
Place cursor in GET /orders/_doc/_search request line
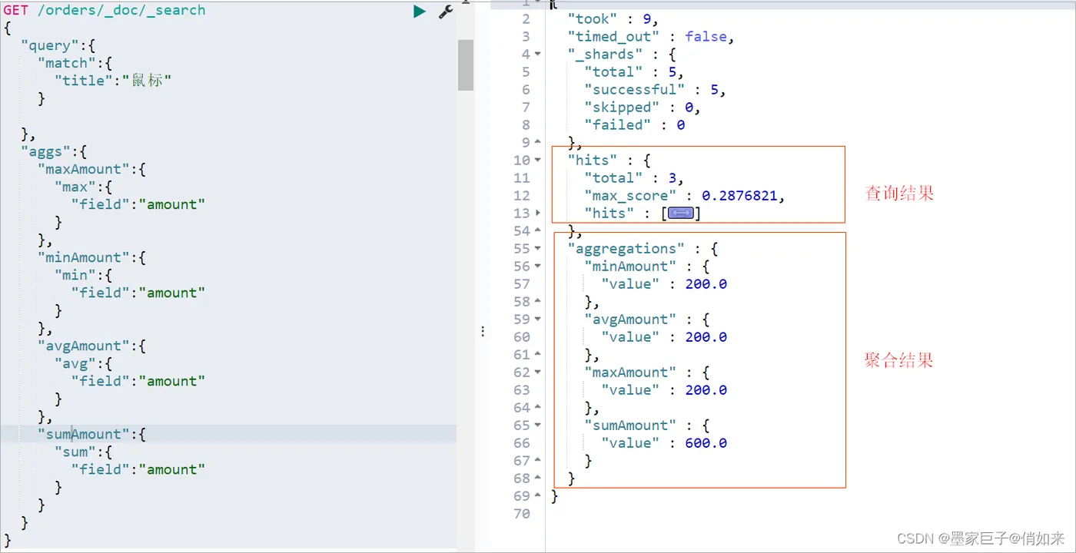(x=105, y=10)
